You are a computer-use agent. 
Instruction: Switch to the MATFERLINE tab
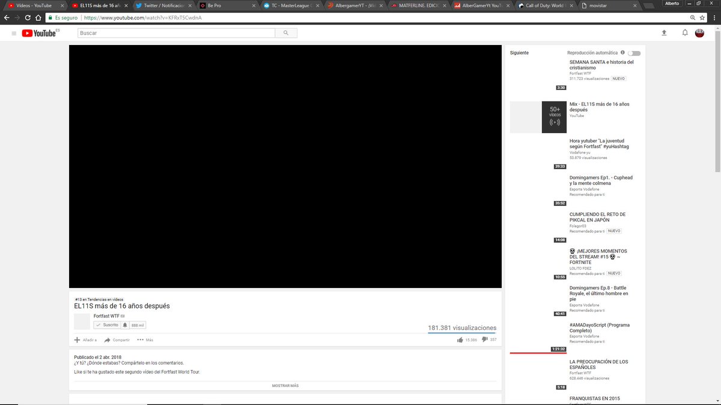point(416,5)
